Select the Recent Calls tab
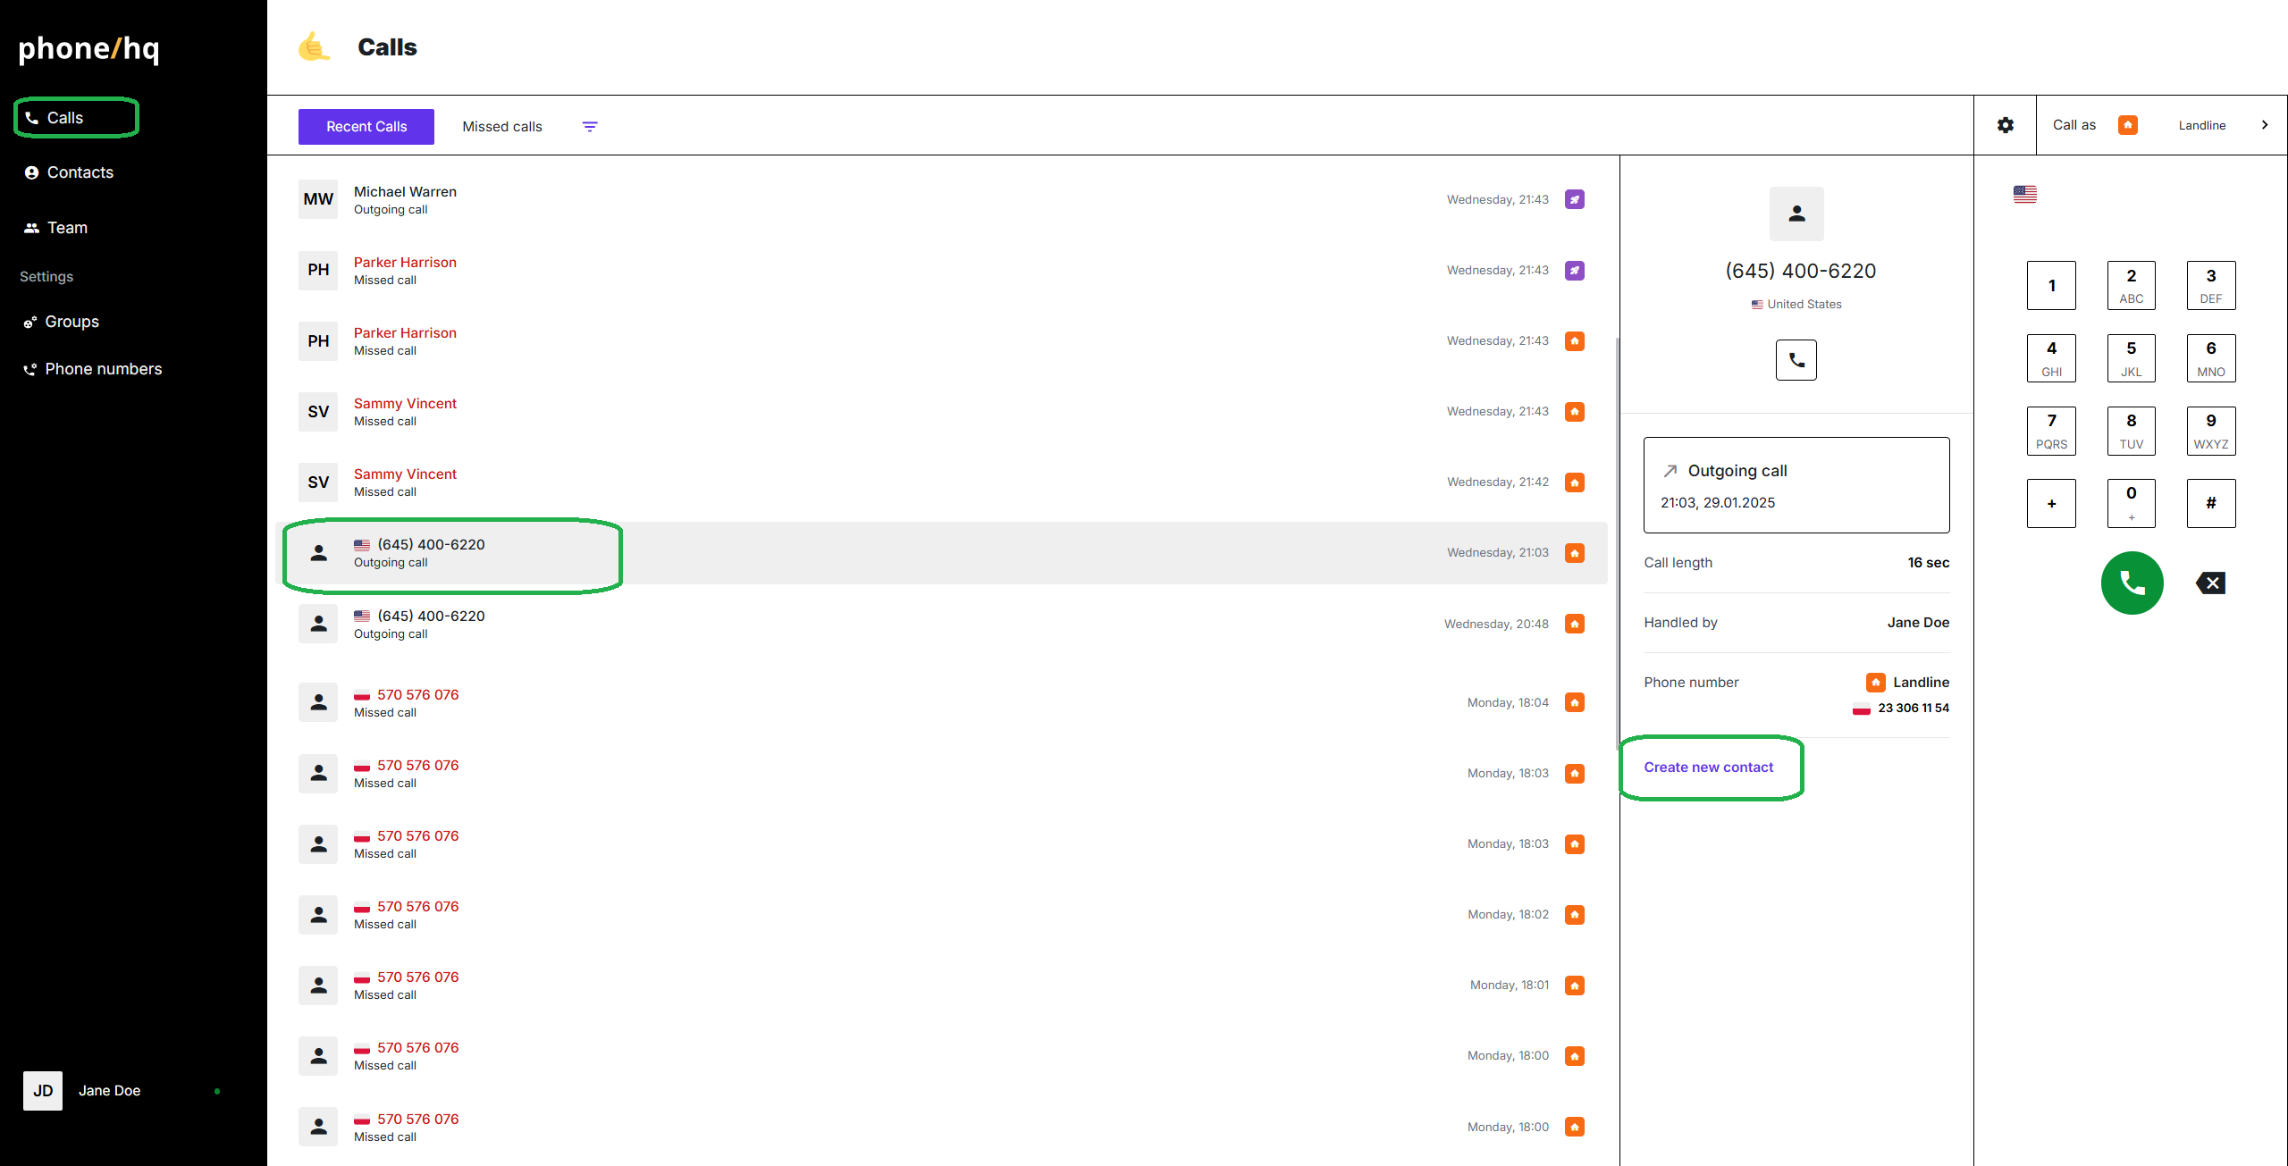 click(366, 127)
